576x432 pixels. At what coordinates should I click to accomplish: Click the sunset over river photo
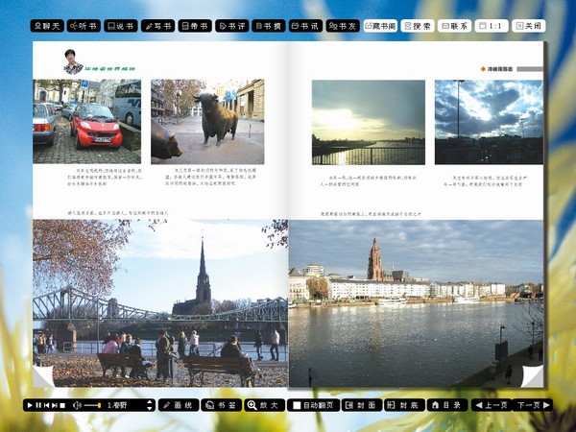(x=369, y=122)
